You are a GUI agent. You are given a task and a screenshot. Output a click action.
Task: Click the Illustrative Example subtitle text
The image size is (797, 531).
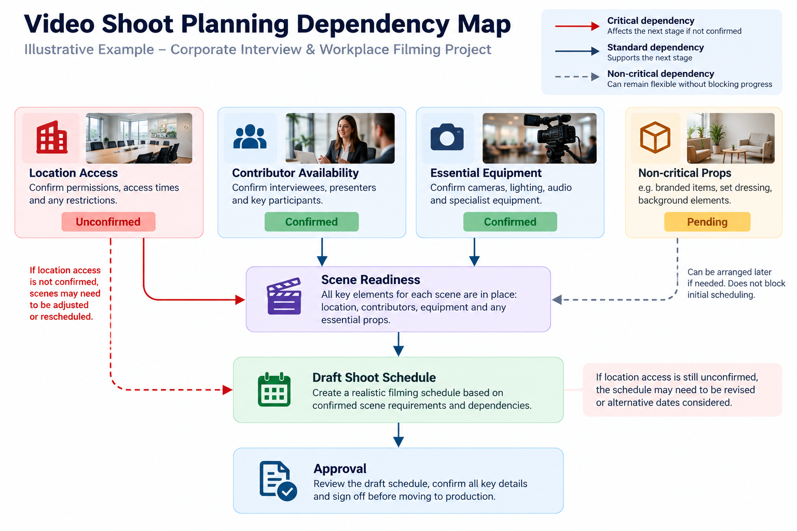pyautogui.click(x=257, y=49)
